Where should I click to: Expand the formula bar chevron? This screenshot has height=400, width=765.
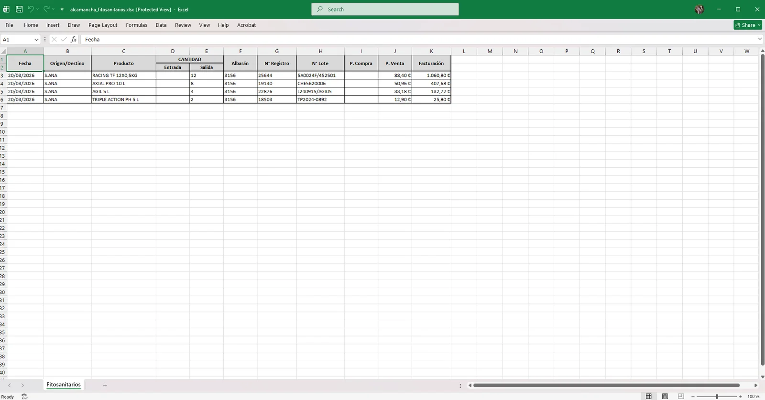coord(760,39)
